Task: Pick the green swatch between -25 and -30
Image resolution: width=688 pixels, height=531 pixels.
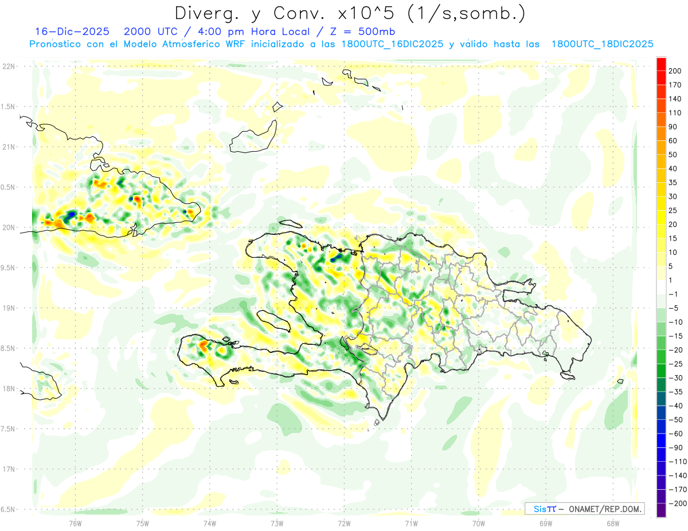Action: [661, 371]
